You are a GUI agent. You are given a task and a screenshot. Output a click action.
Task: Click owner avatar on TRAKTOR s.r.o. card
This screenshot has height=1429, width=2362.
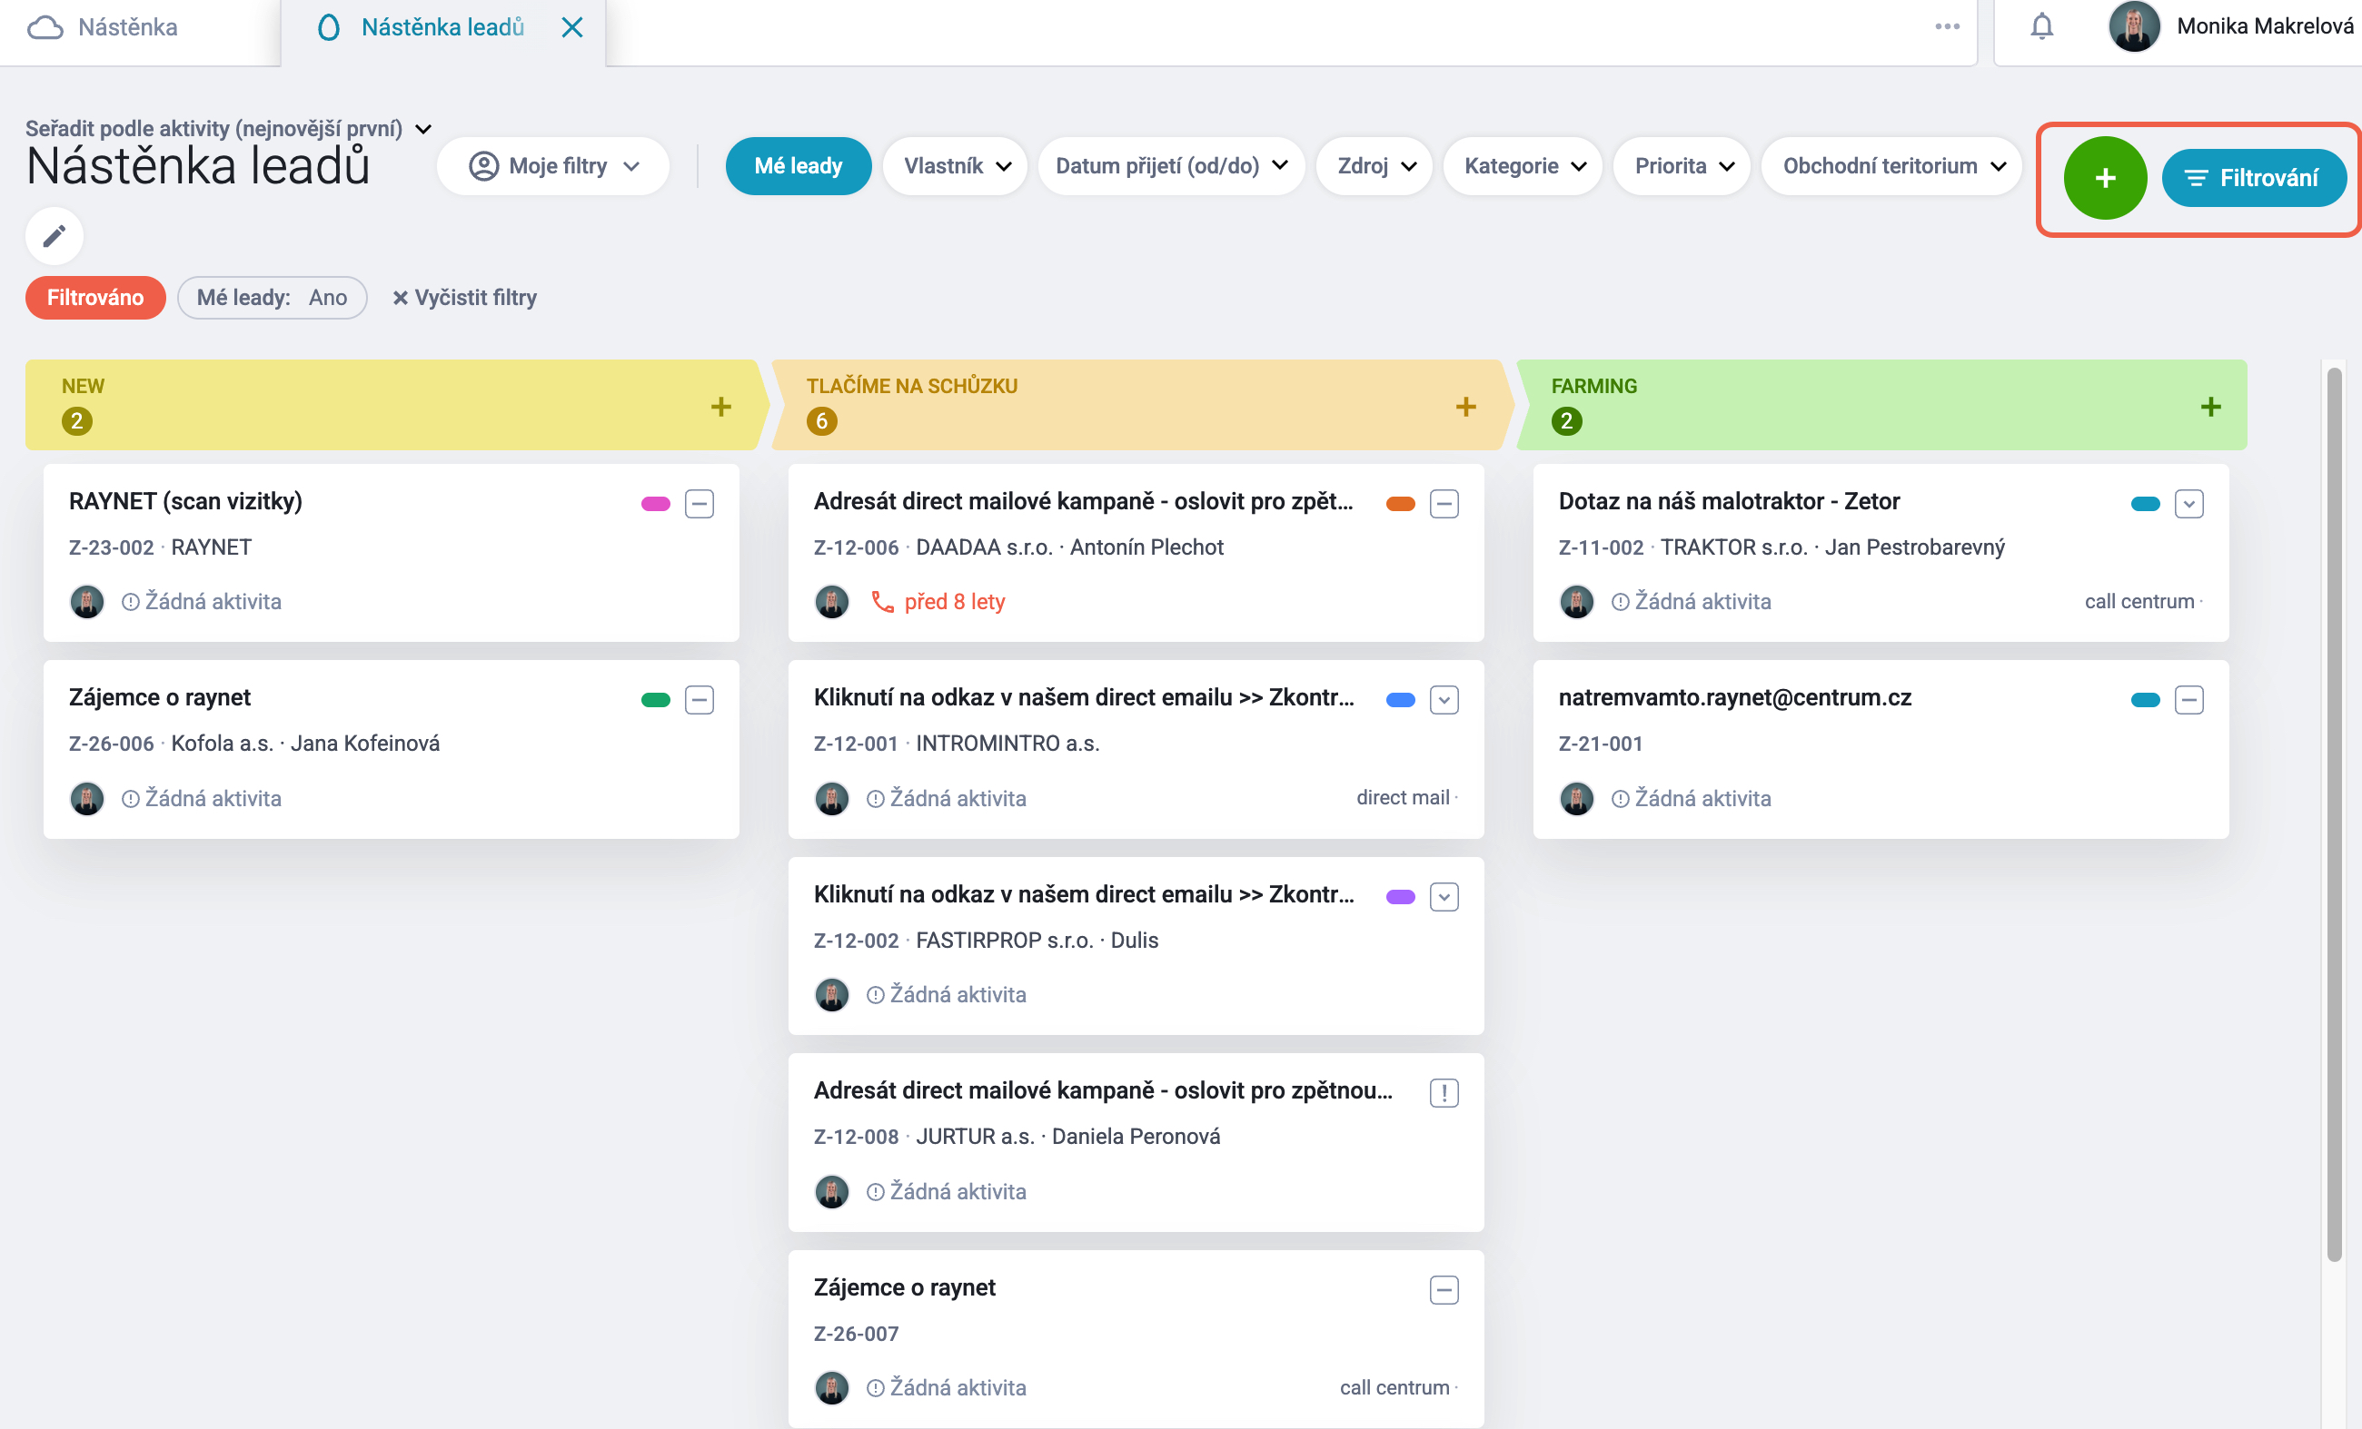[1577, 602]
